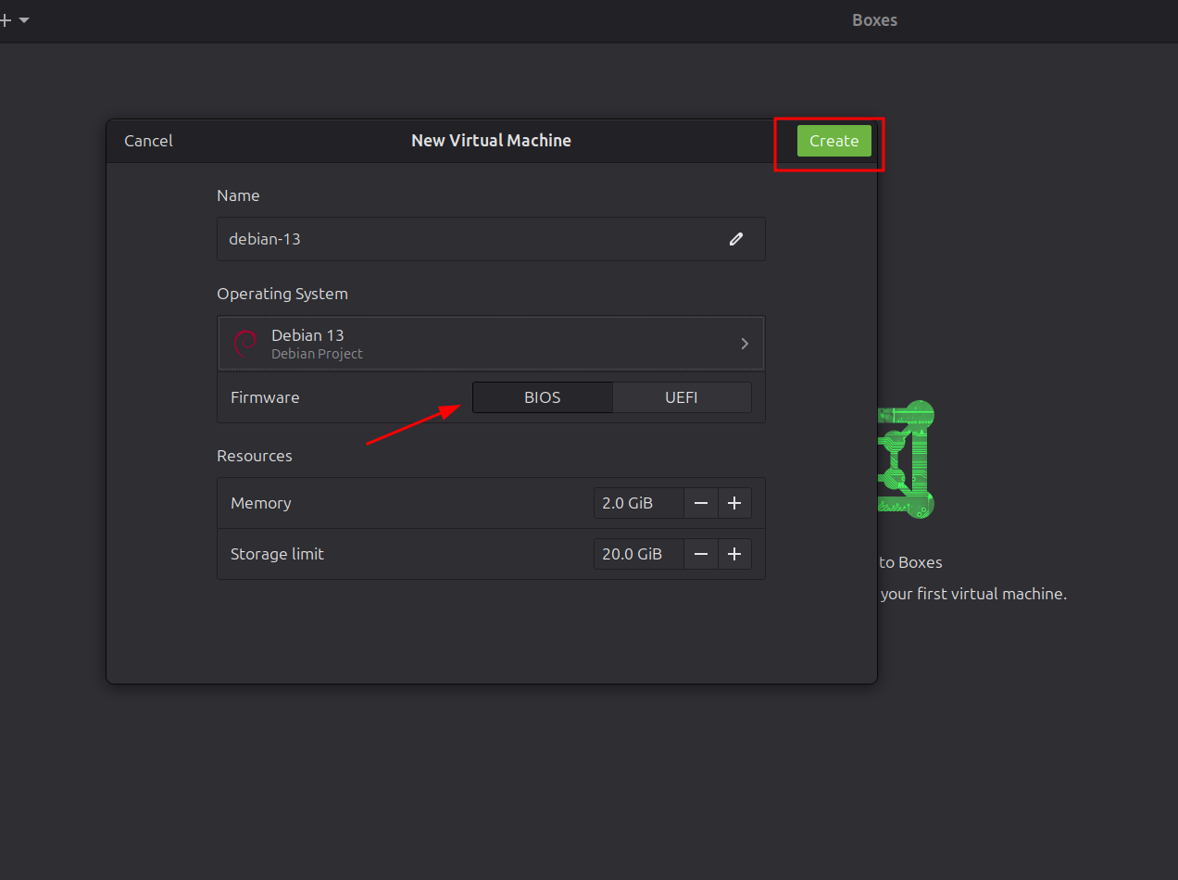Select UEFI firmware option

click(x=682, y=397)
